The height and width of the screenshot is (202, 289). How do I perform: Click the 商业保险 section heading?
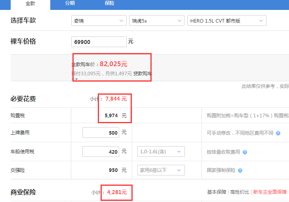(x=23, y=192)
